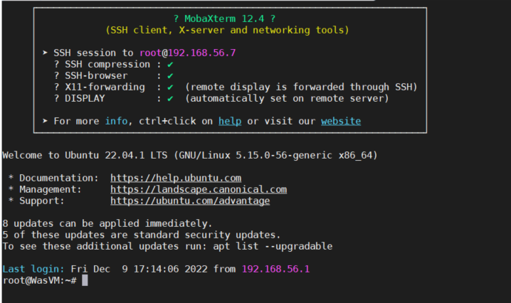This screenshot has height=303, width=511.
Task: Click the 'help' link in MobaXterm banner
Action: point(230,121)
